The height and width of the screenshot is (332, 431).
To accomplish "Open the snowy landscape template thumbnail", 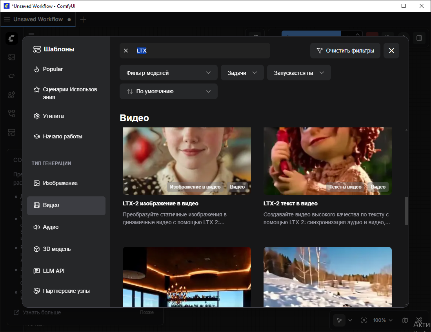I will 327,277.
